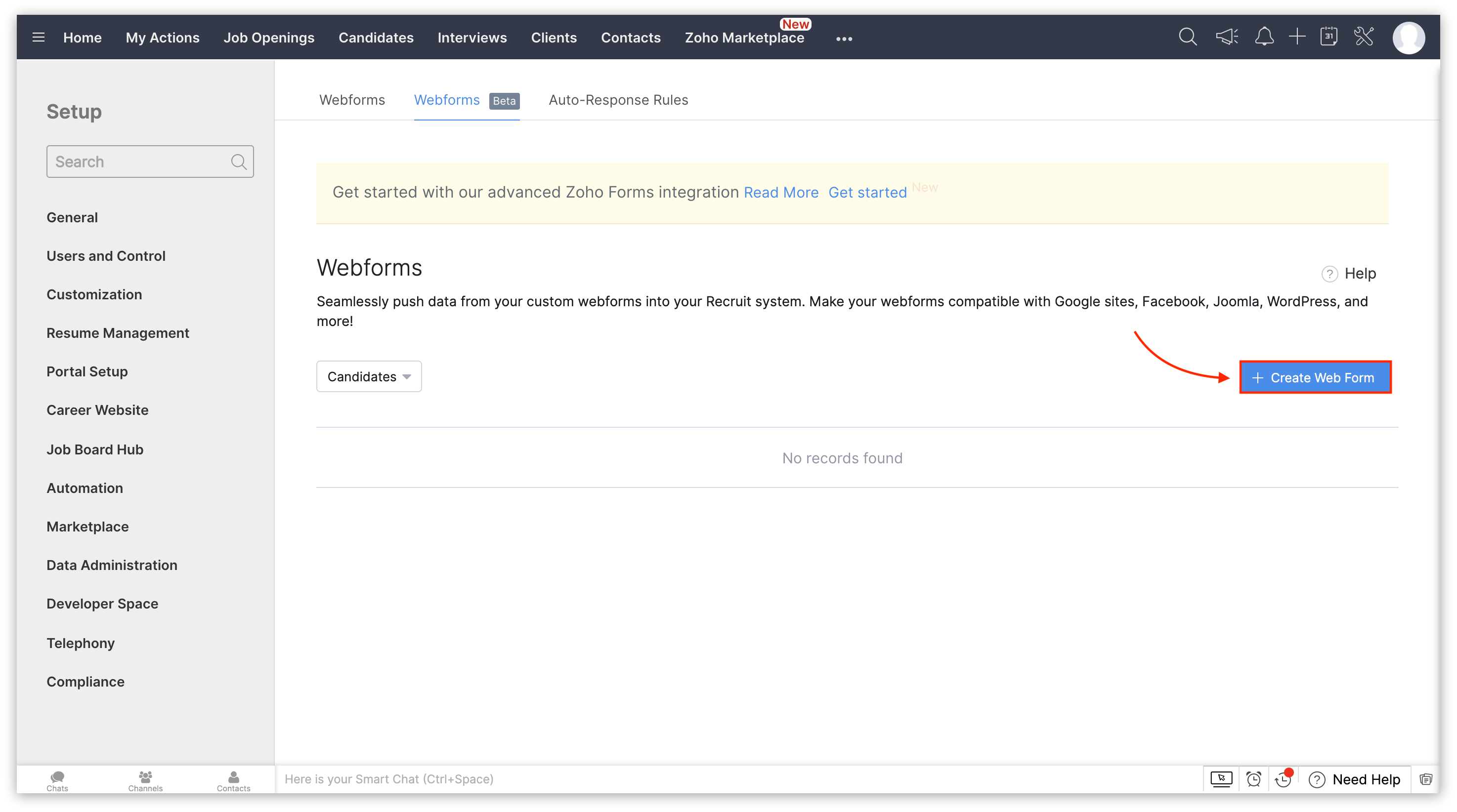1457x812 pixels.
Task: Go to Job Openings in navigation
Action: 269,38
